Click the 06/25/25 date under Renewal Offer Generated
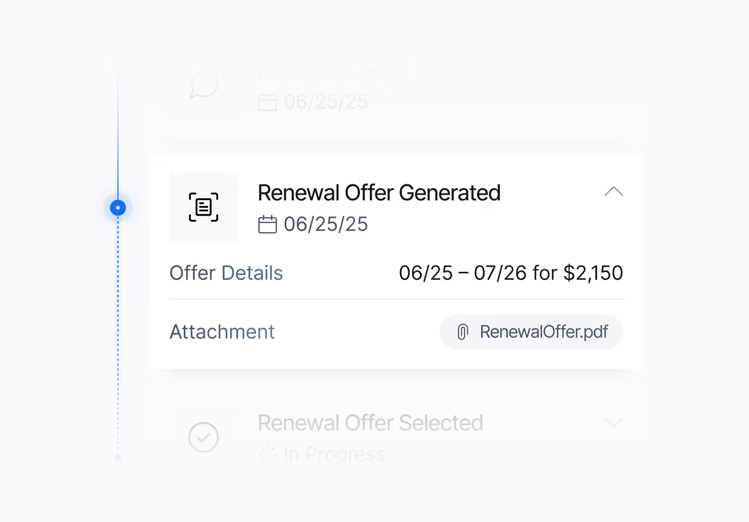The width and height of the screenshot is (749, 522). (326, 224)
